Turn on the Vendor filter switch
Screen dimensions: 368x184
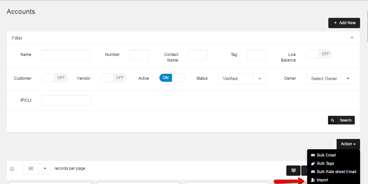point(113,78)
